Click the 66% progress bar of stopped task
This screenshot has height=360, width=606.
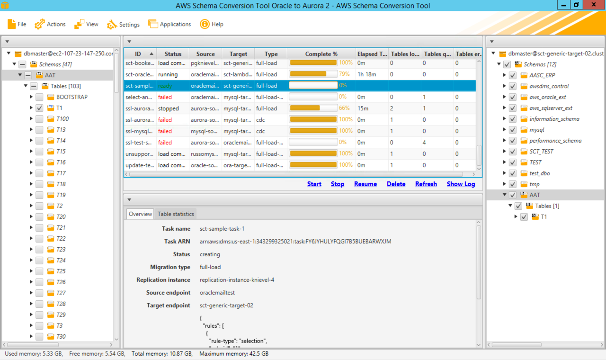[x=313, y=108]
